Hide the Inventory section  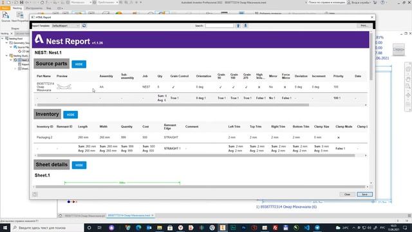(70, 115)
